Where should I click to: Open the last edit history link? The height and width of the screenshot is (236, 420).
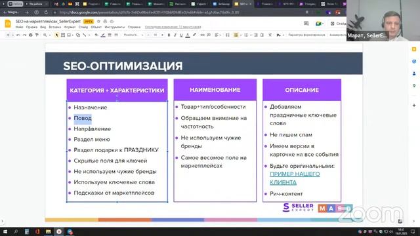[173, 27]
